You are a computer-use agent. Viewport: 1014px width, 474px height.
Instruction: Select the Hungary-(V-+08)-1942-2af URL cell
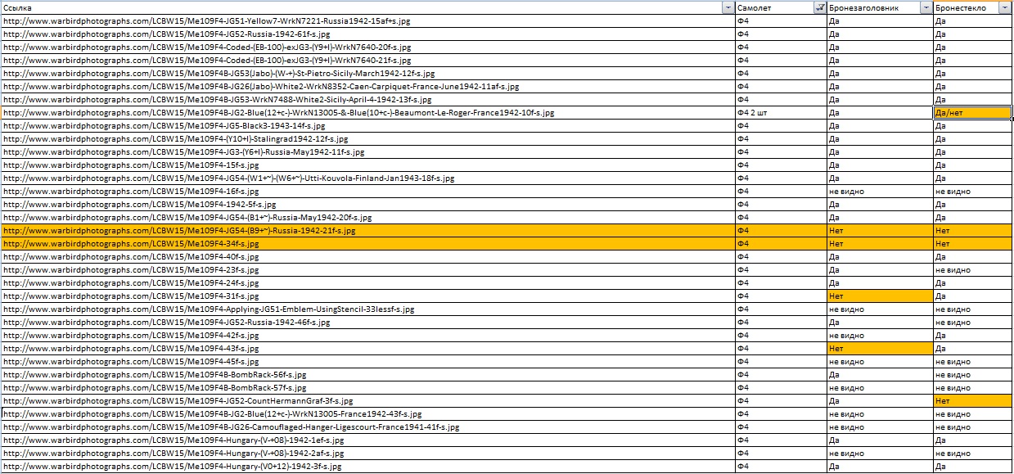tap(367, 453)
